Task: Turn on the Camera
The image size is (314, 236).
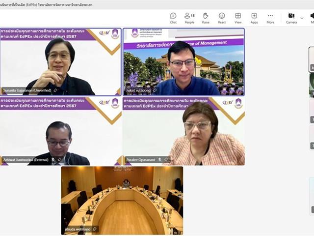Action: [x=291, y=18]
